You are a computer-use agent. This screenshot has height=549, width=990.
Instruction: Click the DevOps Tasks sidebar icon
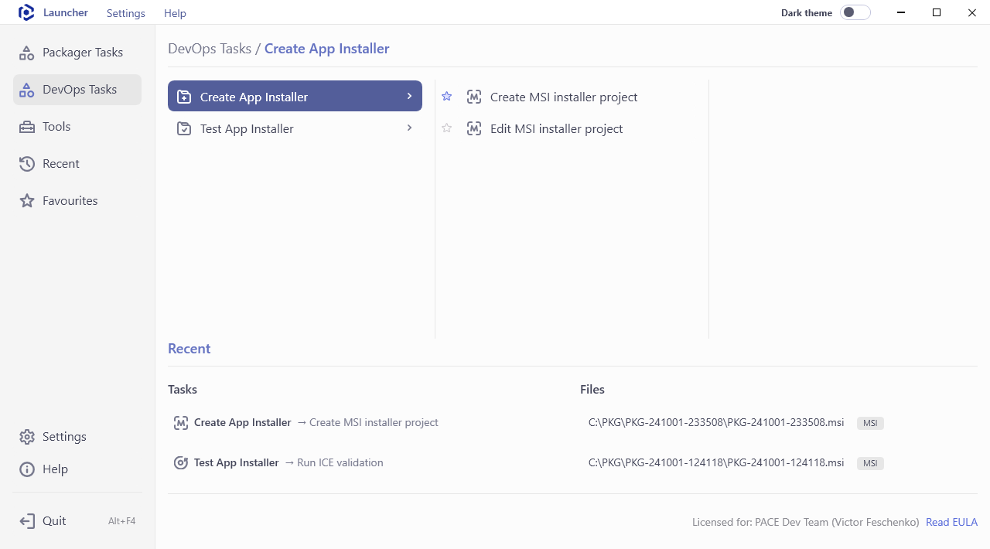tap(27, 90)
